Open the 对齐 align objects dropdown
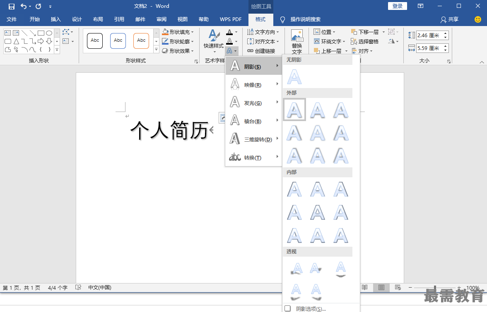The height and width of the screenshot is (312, 487). coord(362,51)
